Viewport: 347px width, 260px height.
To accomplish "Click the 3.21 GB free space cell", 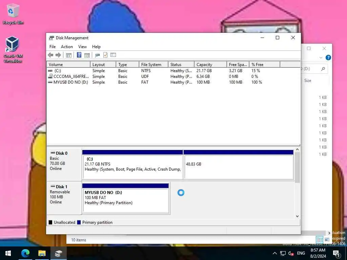I will click(x=236, y=71).
